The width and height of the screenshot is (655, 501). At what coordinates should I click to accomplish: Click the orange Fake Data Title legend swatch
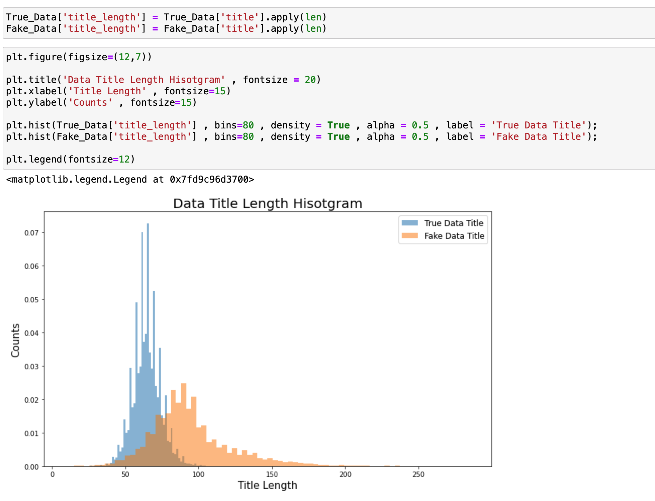[x=409, y=236]
